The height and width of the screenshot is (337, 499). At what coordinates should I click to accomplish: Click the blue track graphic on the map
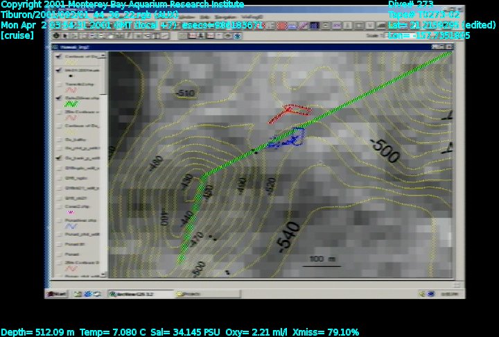tap(286, 139)
